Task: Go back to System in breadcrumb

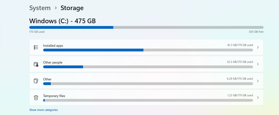Action: 40,8
